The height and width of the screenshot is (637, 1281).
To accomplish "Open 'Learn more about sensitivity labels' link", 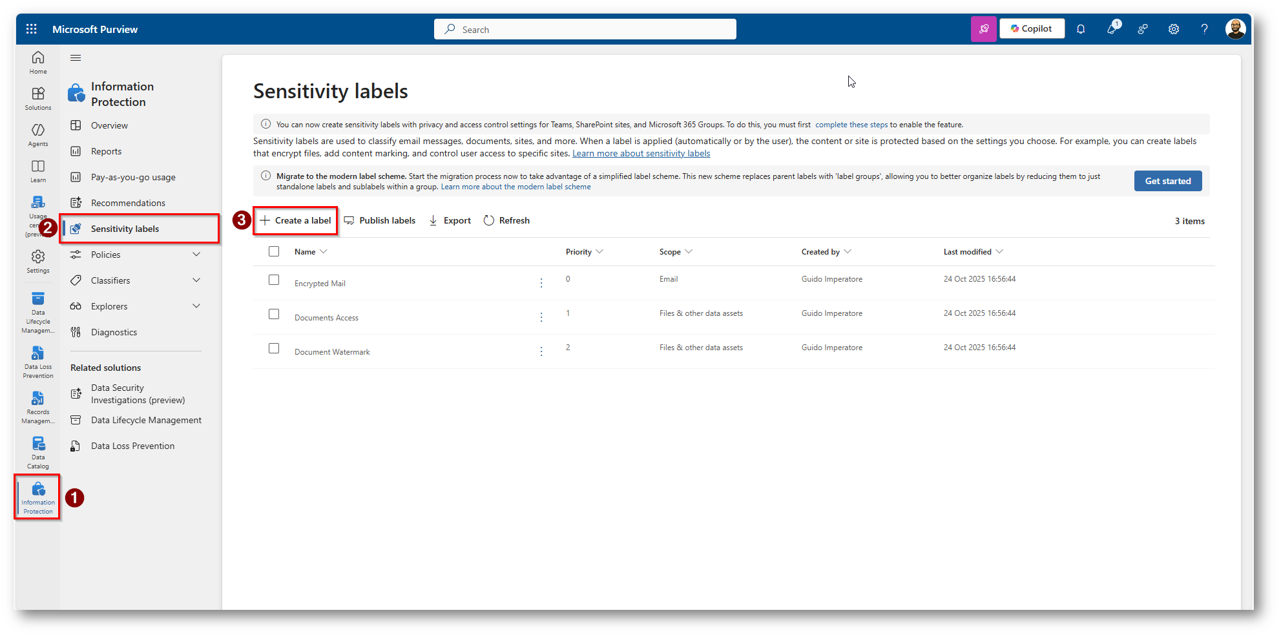I will pyautogui.click(x=641, y=153).
